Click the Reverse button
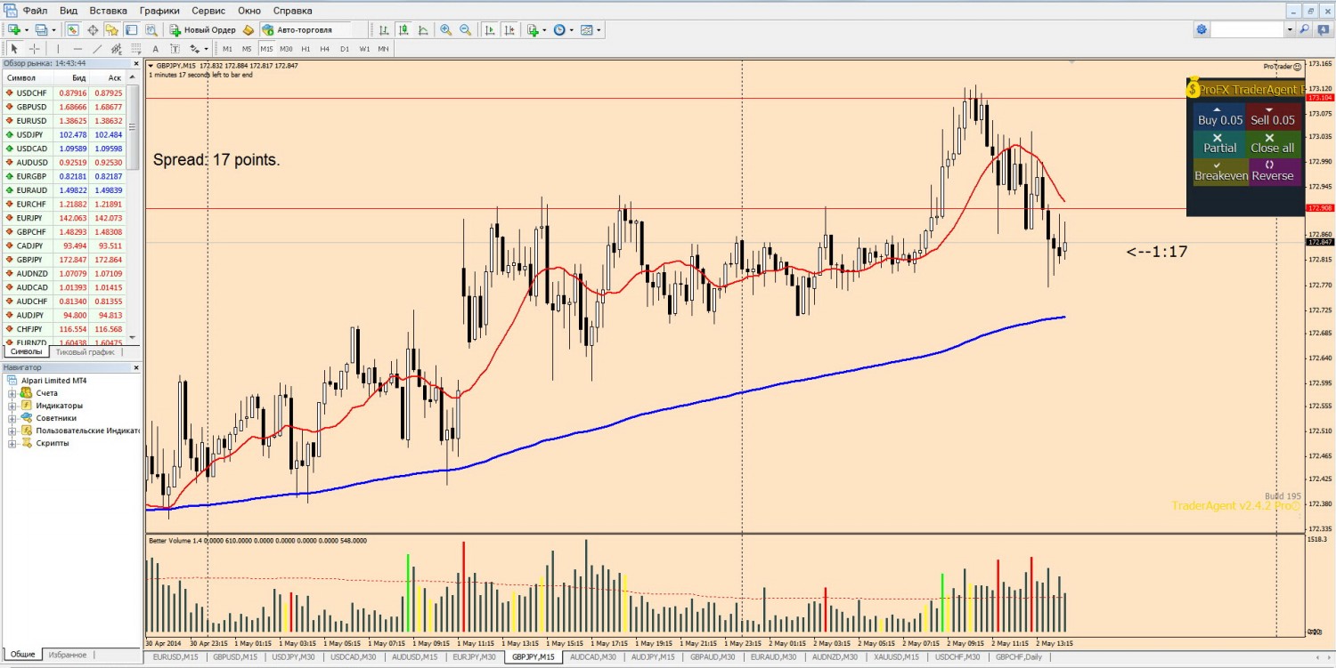The width and height of the screenshot is (1336, 668). pyautogui.click(x=1274, y=172)
